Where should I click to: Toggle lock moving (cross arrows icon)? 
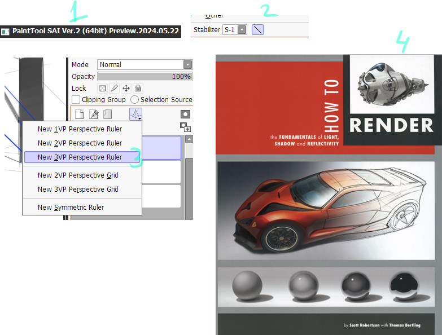tap(126, 89)
